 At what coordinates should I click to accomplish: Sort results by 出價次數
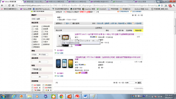coord(114,23)
